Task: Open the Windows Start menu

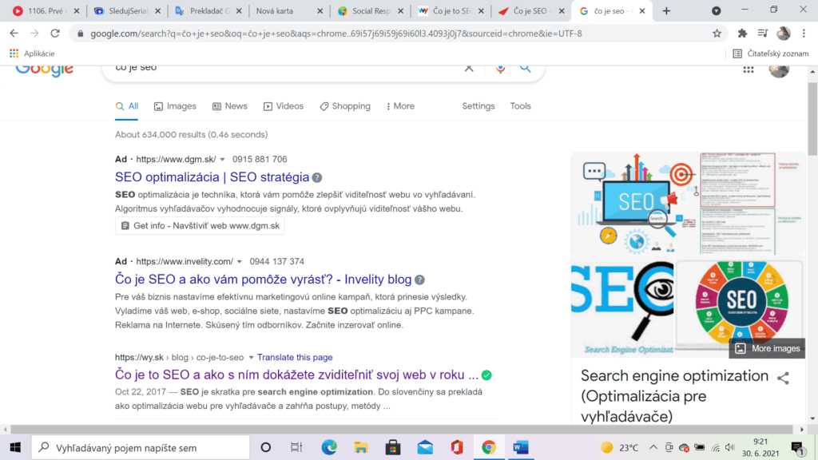Action: point(15,447)
